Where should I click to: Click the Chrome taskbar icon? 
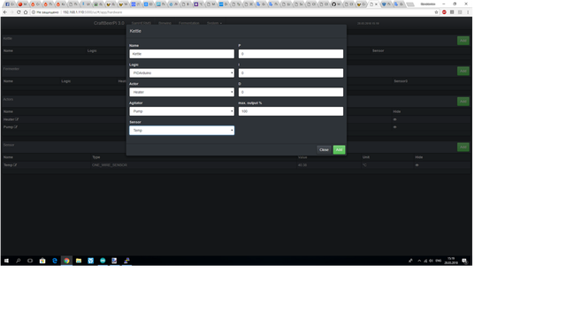pos(66,261)
